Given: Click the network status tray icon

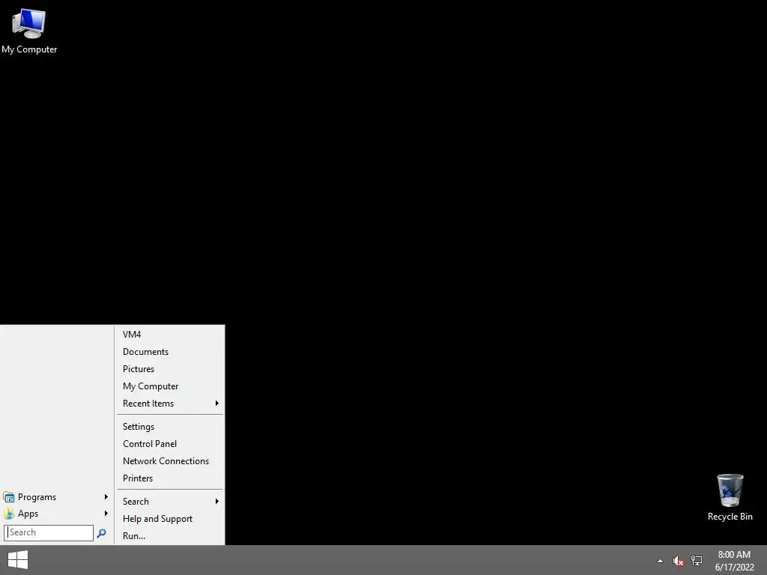Looking at the screenshot, I should 697,560.
